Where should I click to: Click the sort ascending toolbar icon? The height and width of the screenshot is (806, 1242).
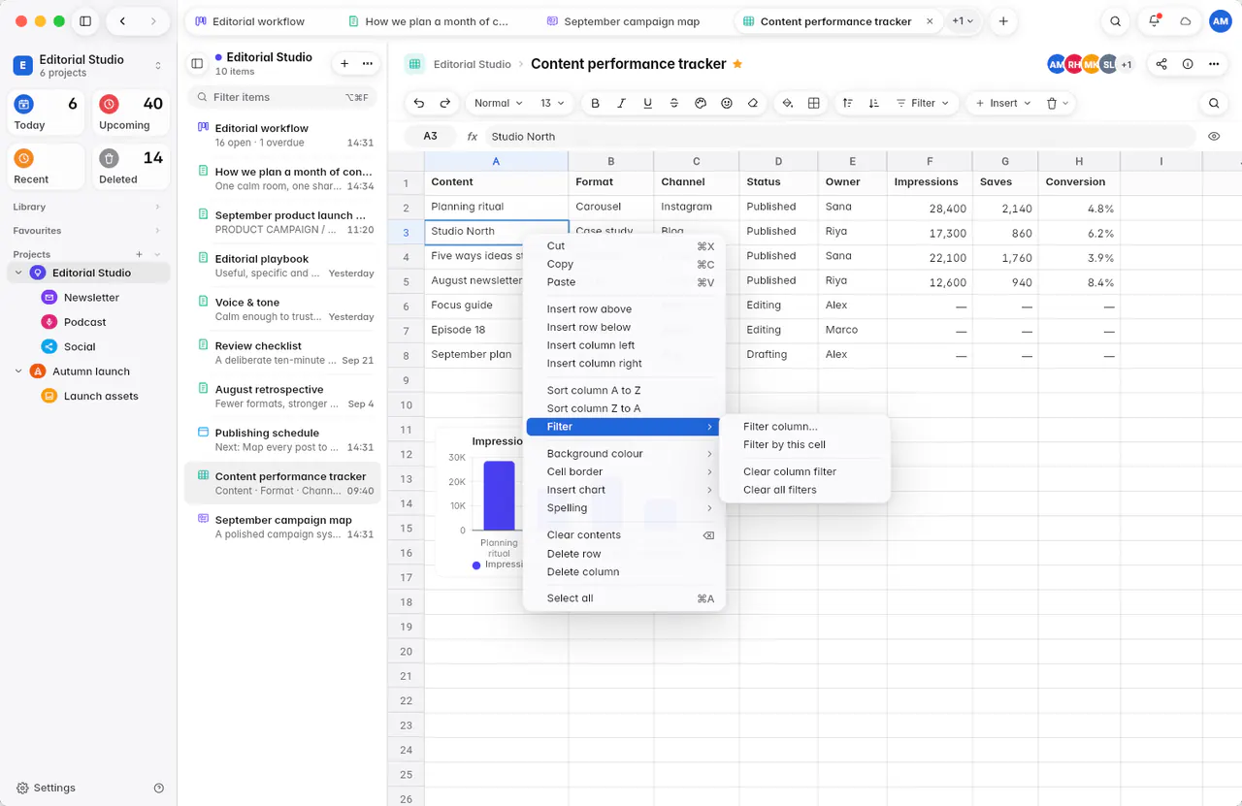[848, 103]
